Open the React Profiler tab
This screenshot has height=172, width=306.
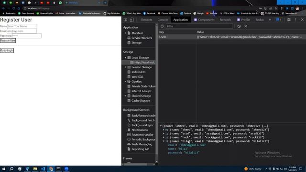pyautogui.click(x=243, y=20)
